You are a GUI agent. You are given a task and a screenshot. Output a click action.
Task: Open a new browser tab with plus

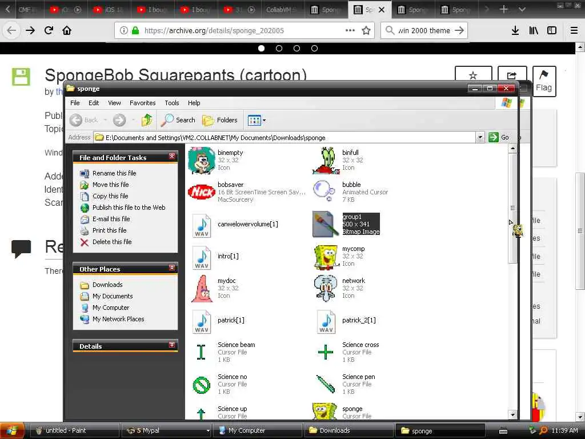click(x=504, y=9)
